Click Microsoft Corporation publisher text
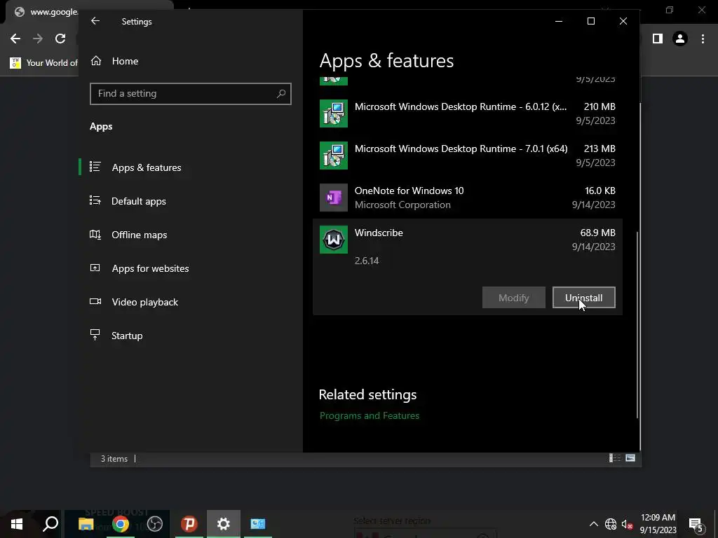The width and height of the screenshot is (718, 538). (402, 205)
